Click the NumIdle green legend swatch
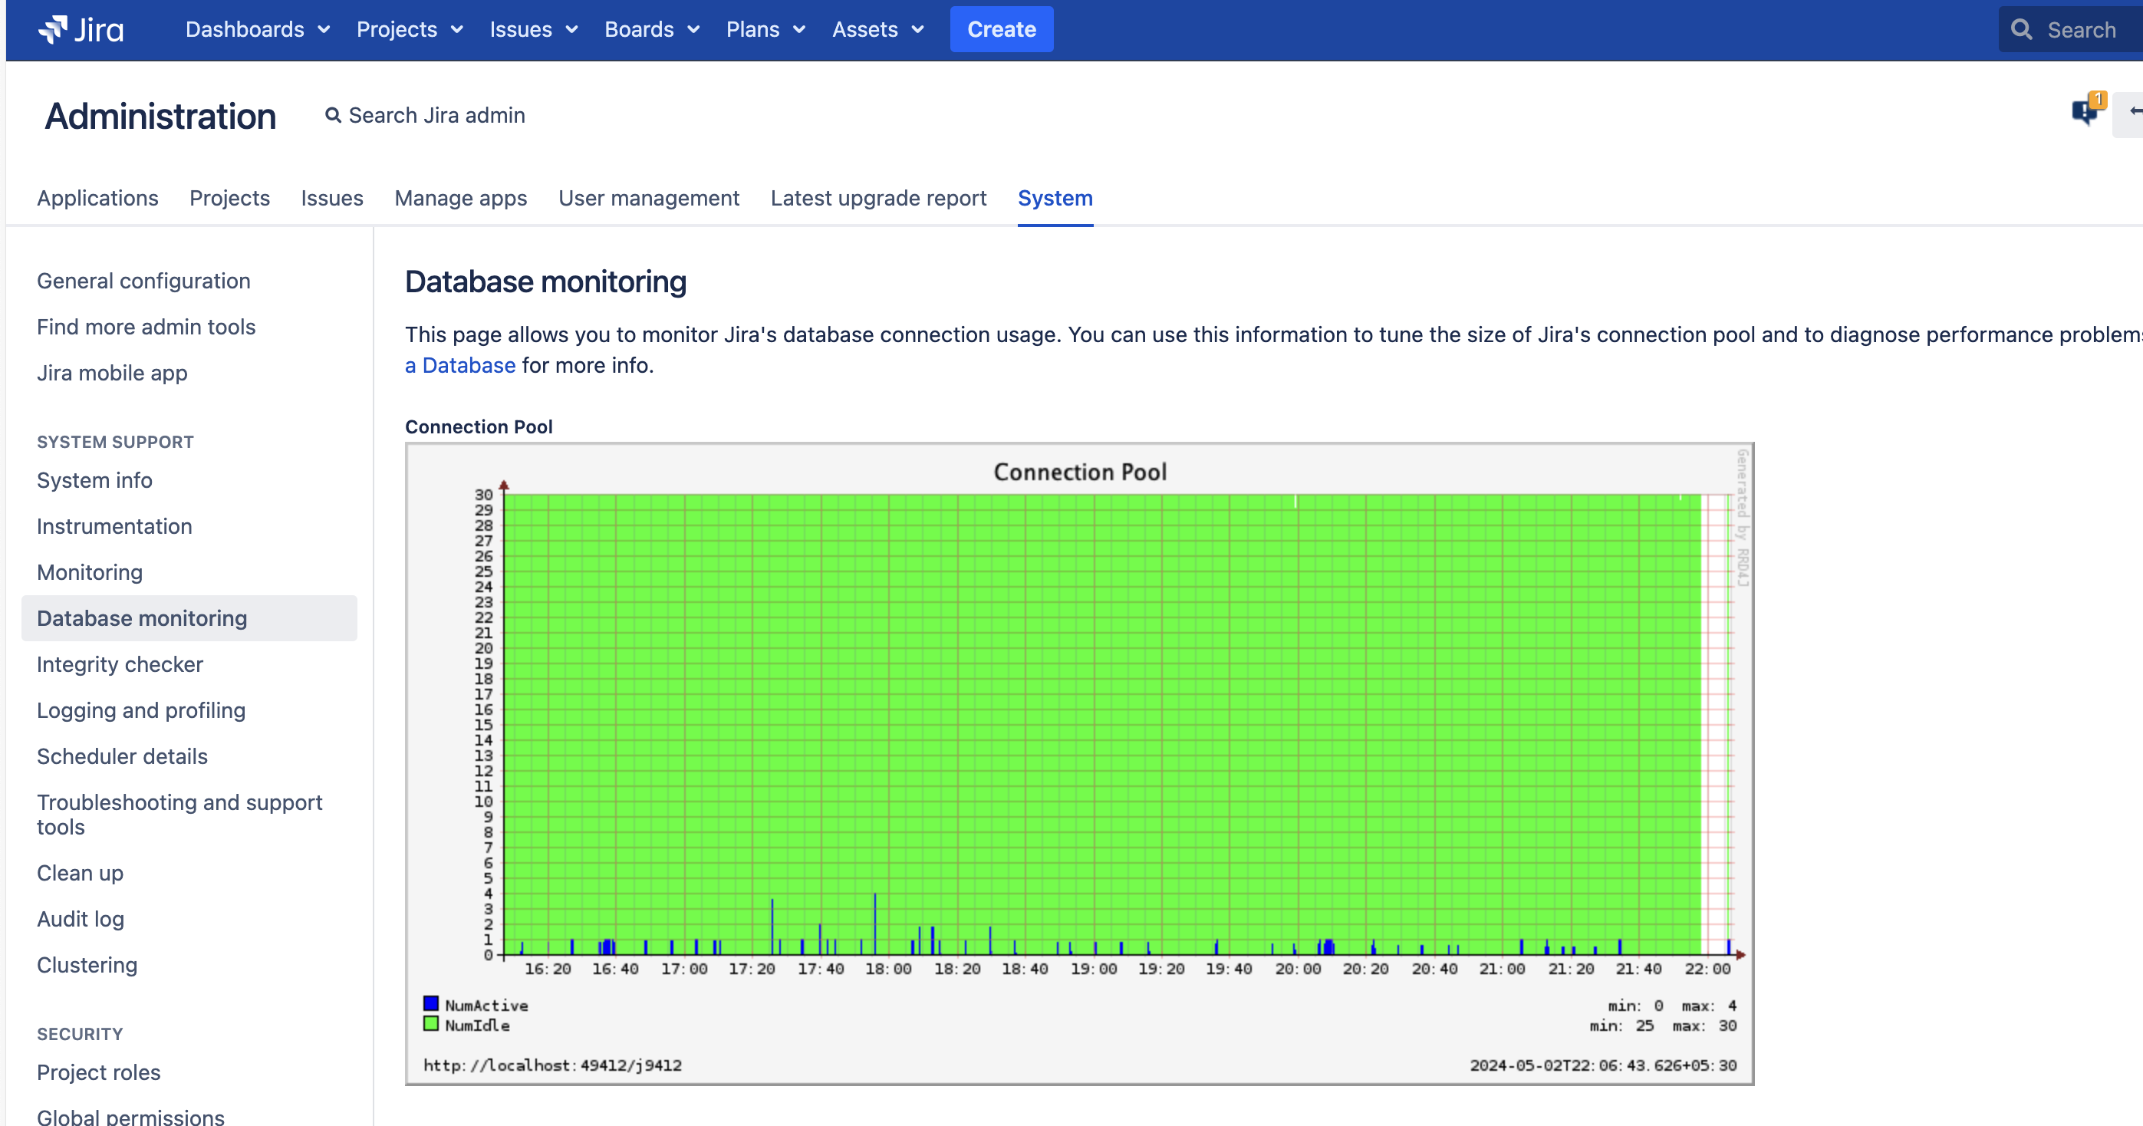2143x1126 pixels. coord(431,1025)
